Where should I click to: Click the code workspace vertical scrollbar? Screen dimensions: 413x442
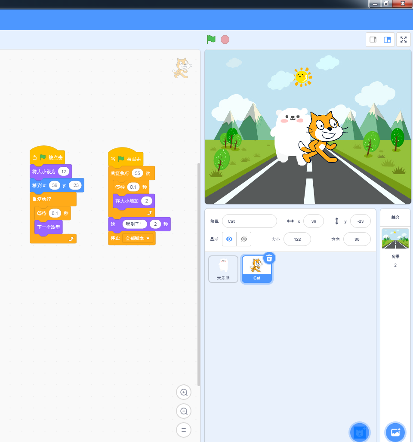(199, 274)
